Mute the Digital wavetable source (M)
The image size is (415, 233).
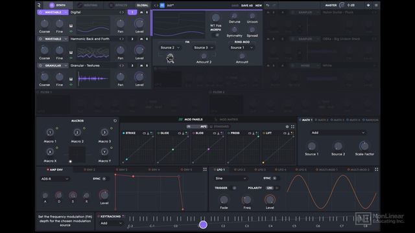tap(141, 12)
